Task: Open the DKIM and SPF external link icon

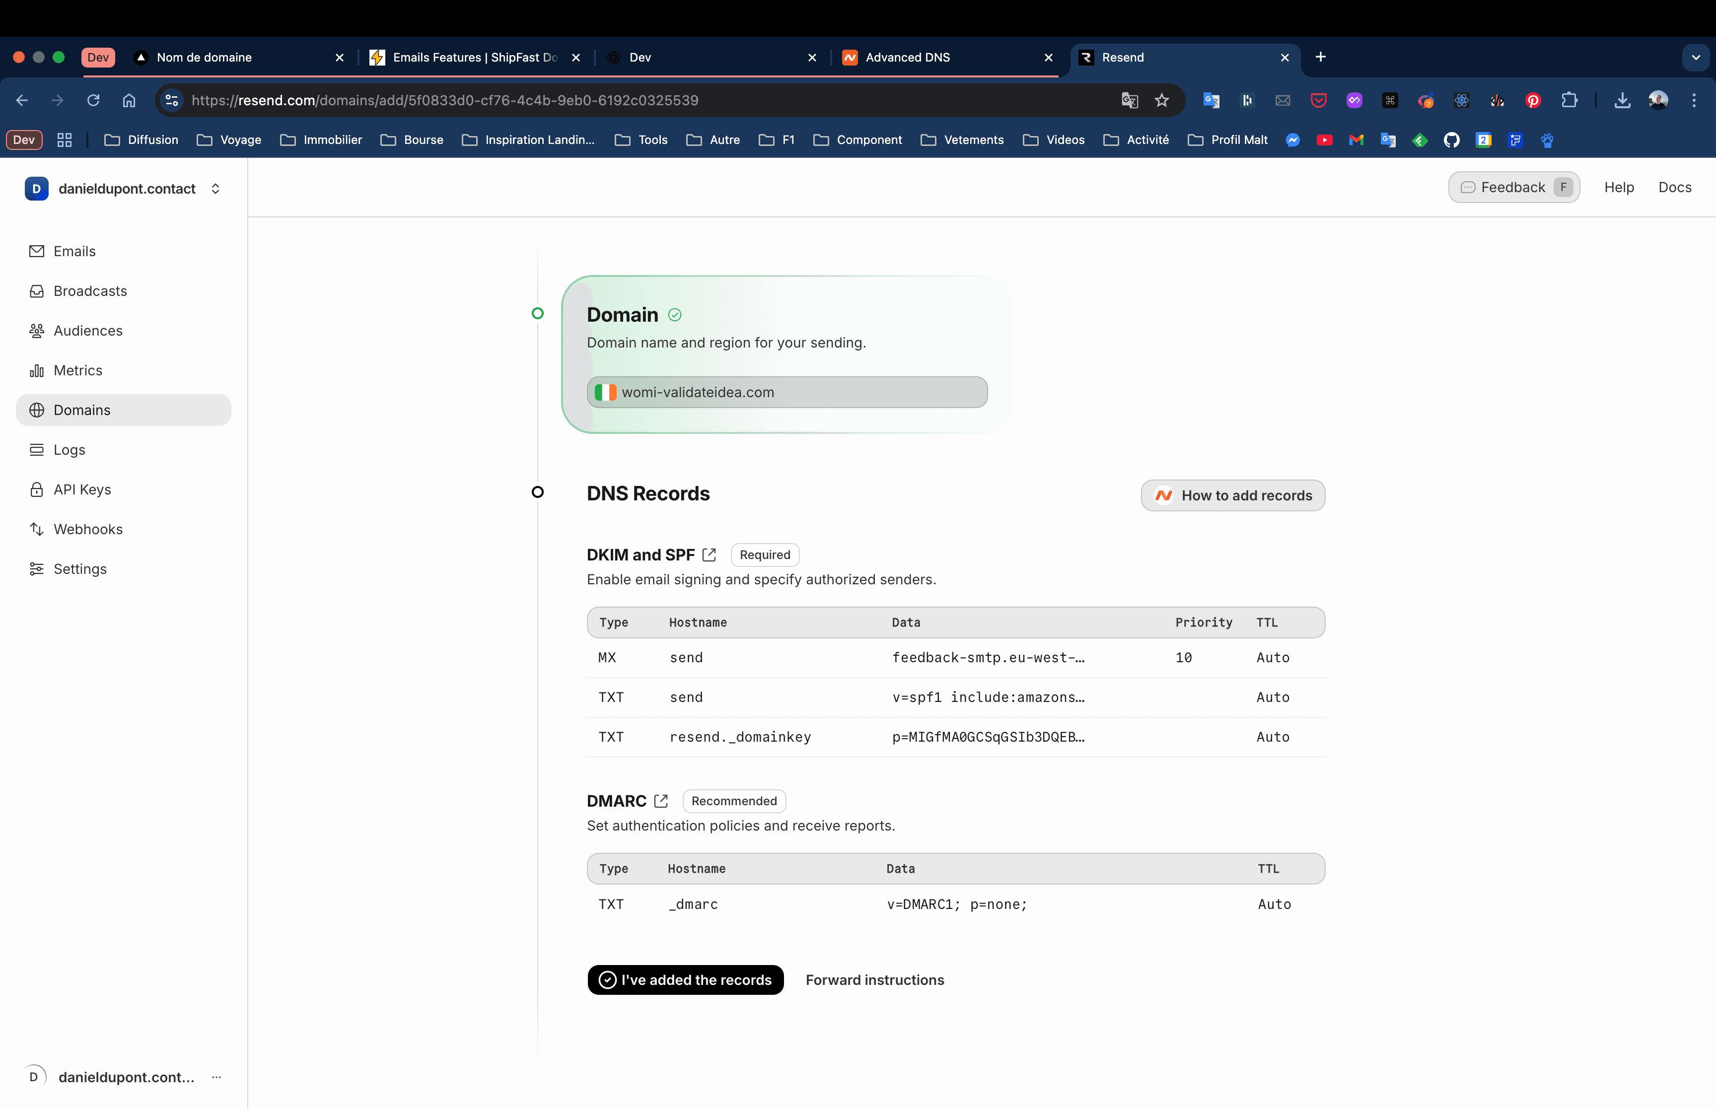Action: coord(710,554)
